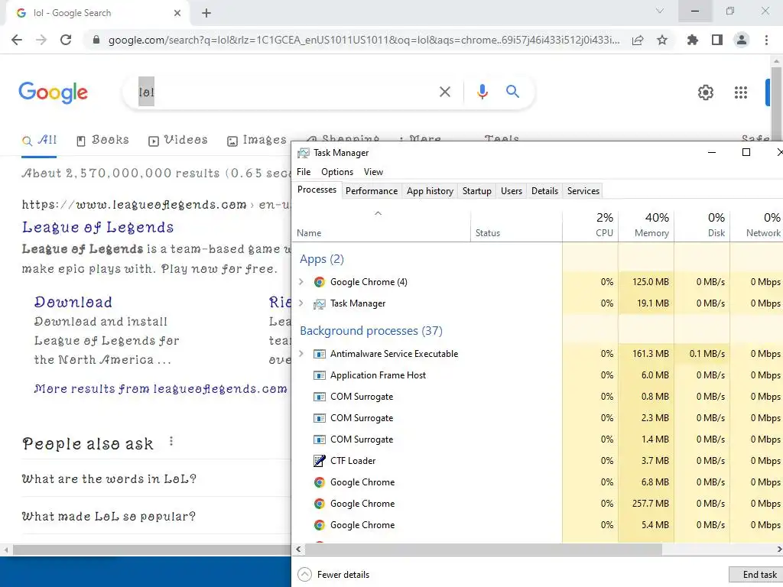Click the Google logo
The height and width of the screenshot is (587, 783).
[x=54, y=92]
